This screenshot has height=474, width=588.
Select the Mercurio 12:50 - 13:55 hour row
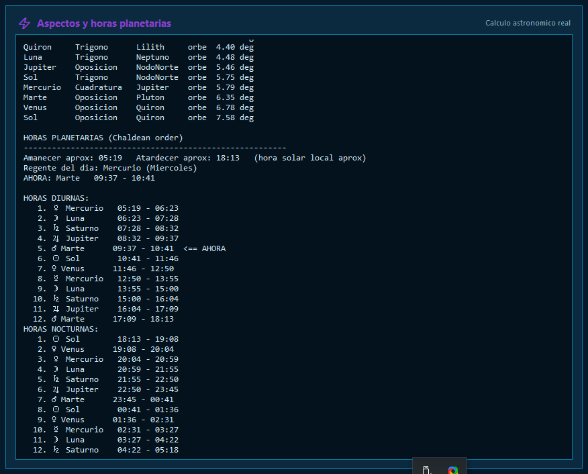click(108, 279)
